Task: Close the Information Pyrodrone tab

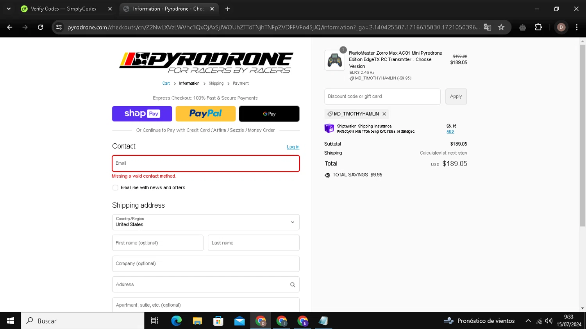Action: pos(212,9)
